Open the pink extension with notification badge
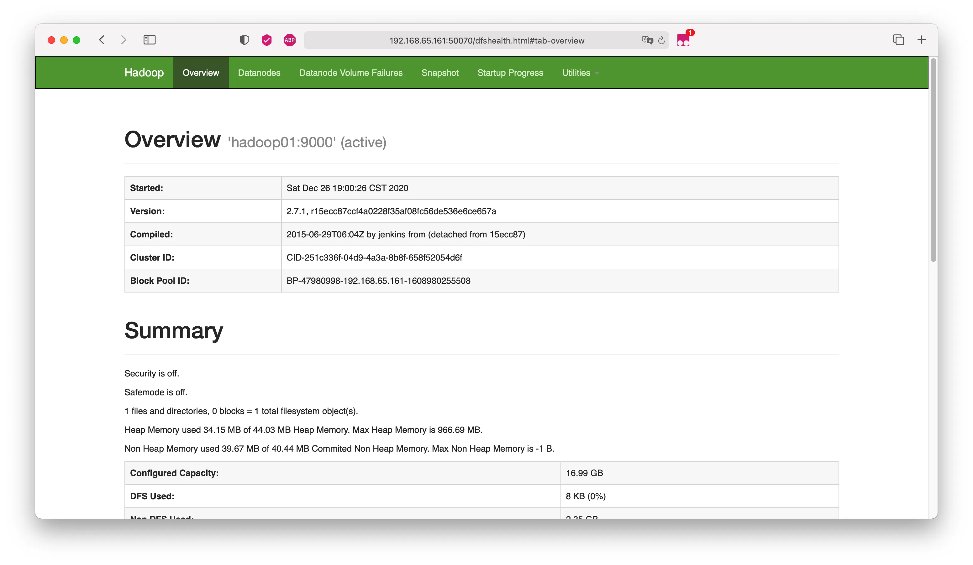 (684, 39)
